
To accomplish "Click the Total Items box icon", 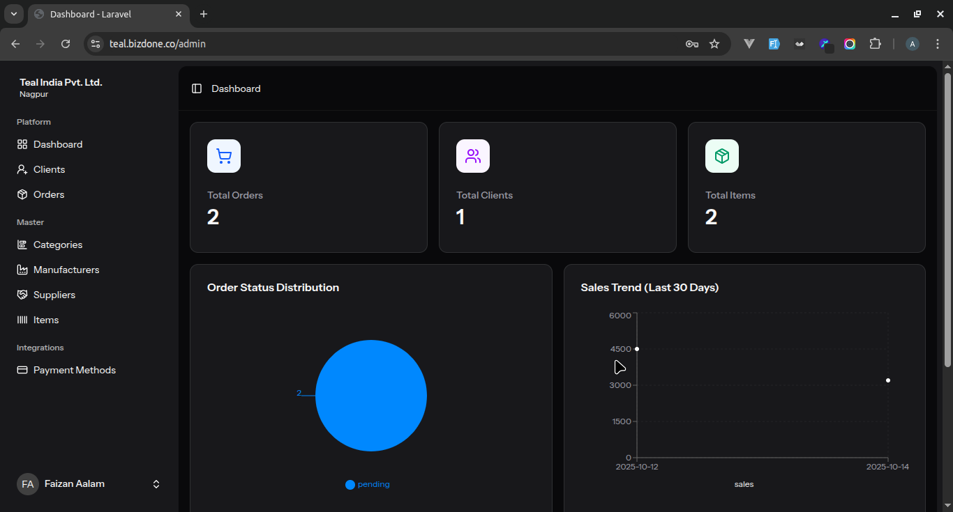I will pos(722,156).
